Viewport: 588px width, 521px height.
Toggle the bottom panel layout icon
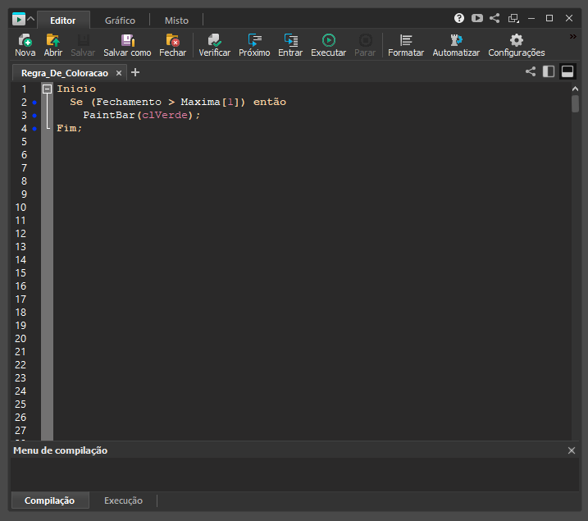567,71
